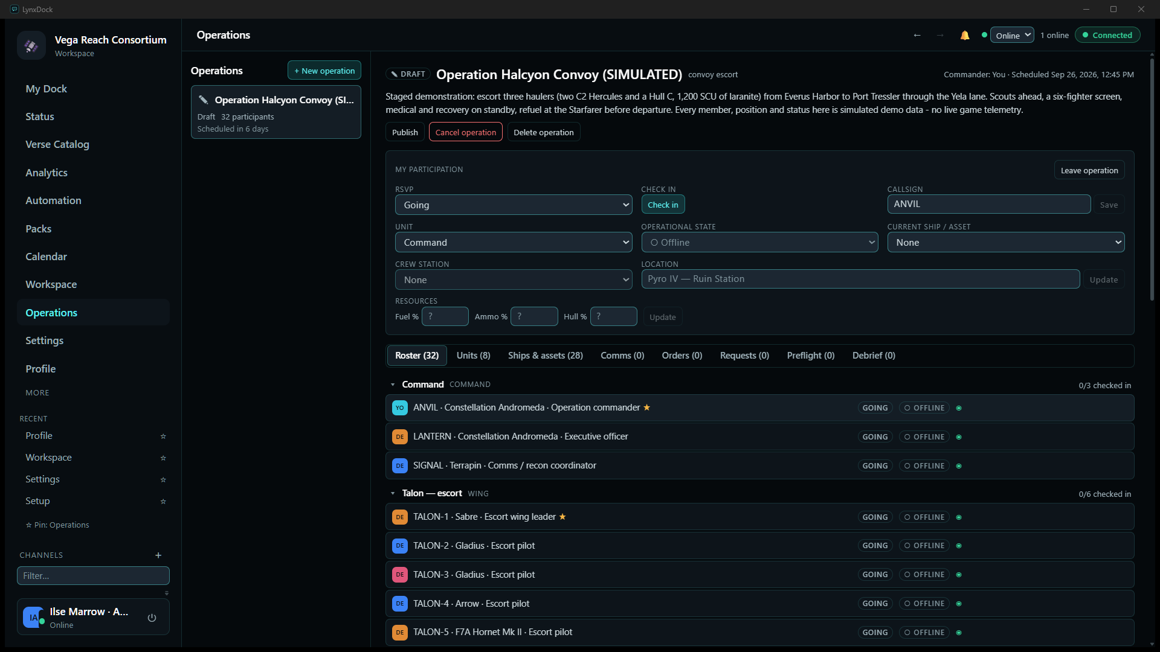Screen dimensions: 1160x652
Task: Click the Delete operation button
Action: [543, 132]
